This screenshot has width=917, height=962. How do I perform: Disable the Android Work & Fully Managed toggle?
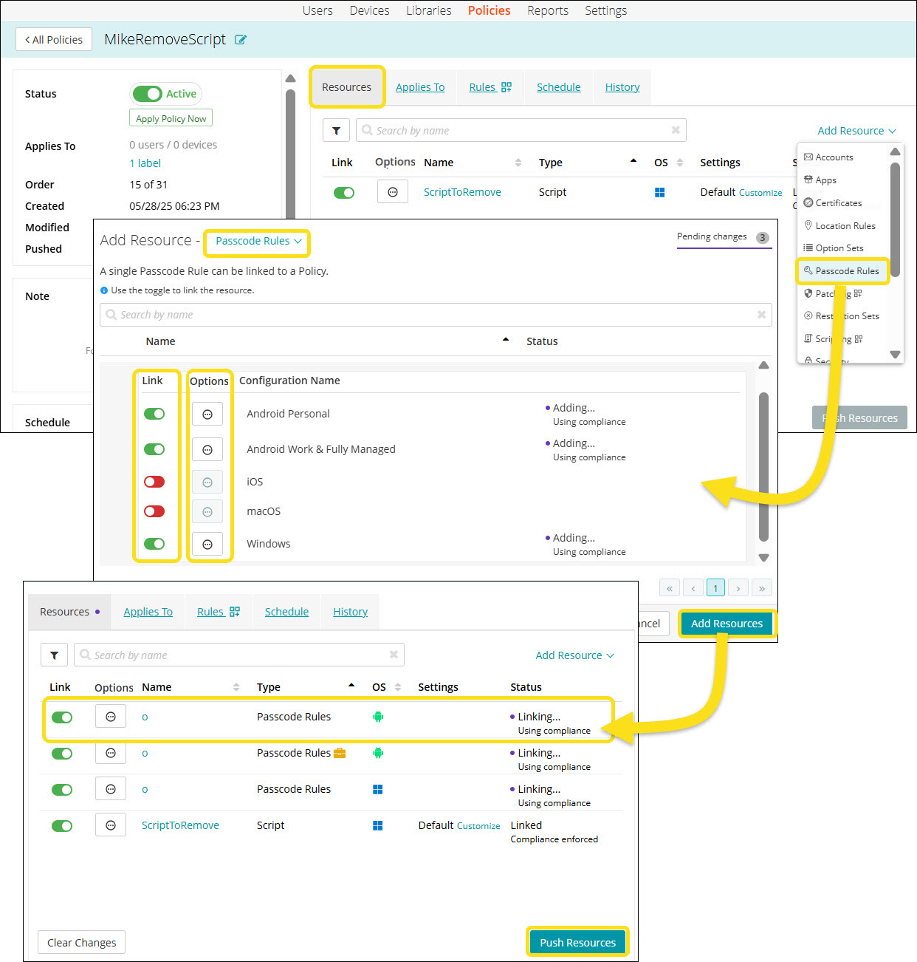click(x=154, y=449)
